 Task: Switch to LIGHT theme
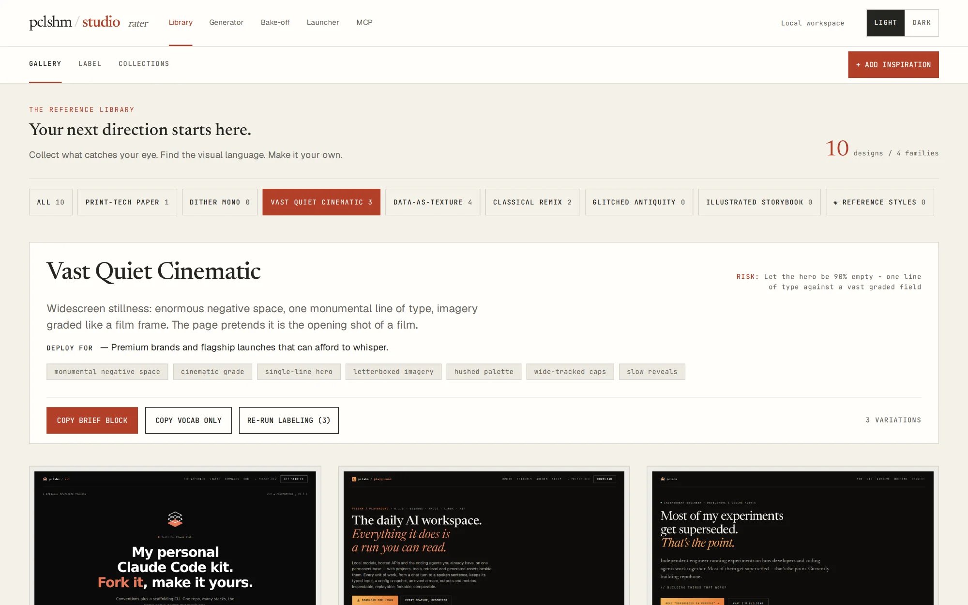coord(885,23)
